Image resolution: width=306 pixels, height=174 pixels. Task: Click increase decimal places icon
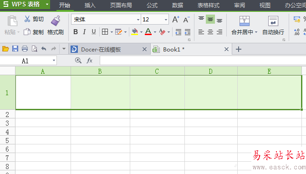click(x=297, y=32)
